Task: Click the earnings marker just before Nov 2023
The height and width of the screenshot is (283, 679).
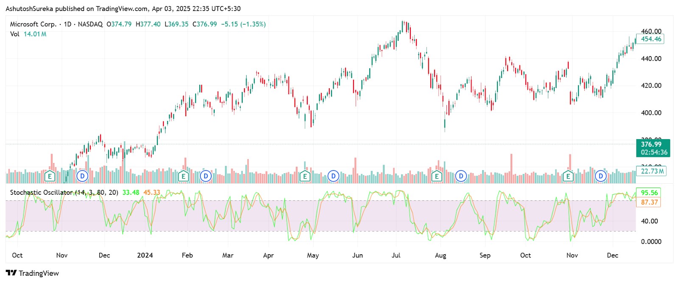Action: pyautogui.click(x=50, y=176)
